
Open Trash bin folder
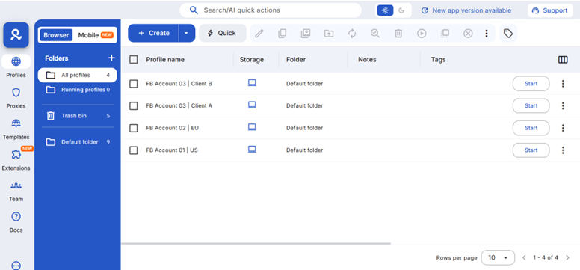78,116
